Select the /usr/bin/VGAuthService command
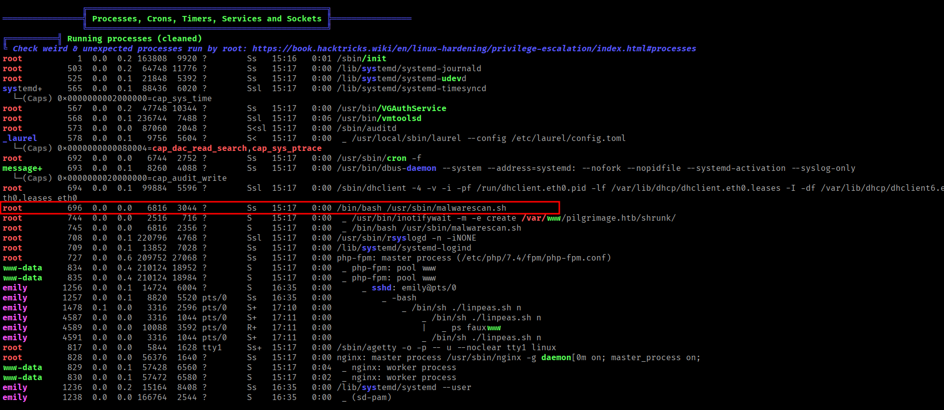The height and width of the screenshot is (410, 944). pos(392,108)
